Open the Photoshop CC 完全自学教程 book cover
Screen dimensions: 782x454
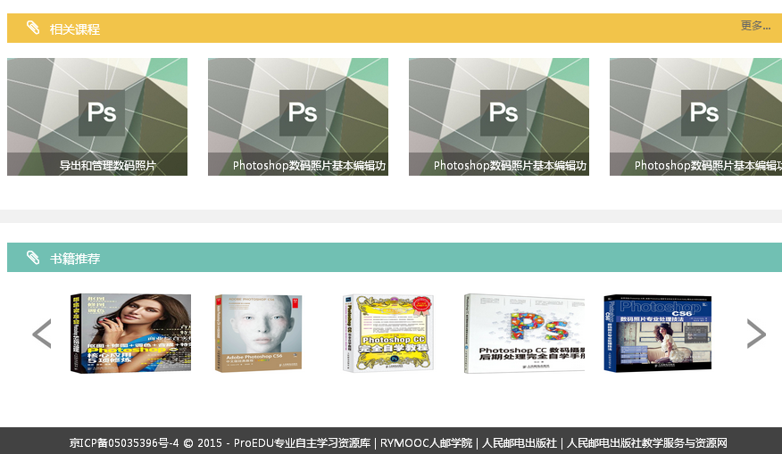(x=388, y=333)
